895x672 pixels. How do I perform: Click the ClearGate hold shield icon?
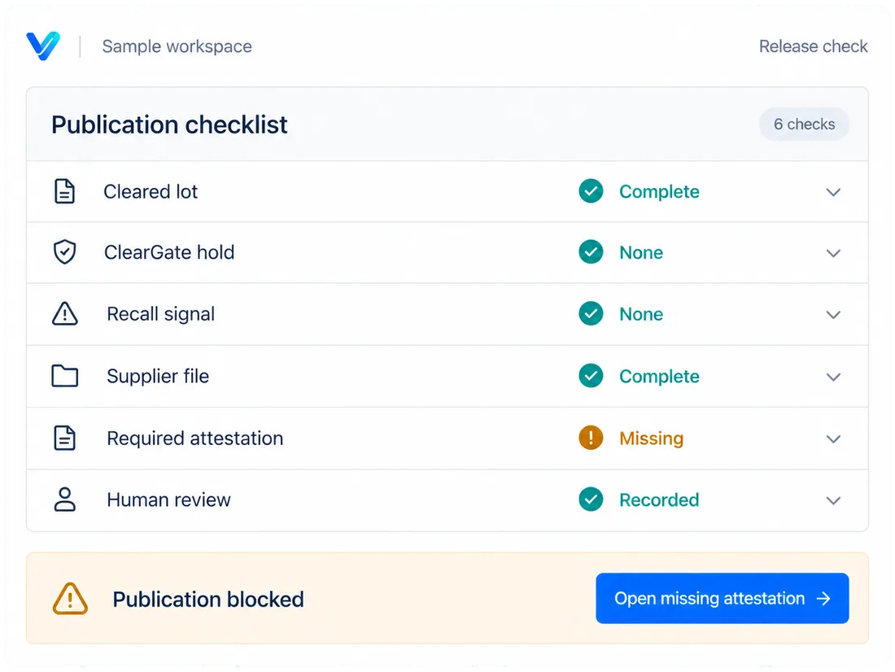[x=64, y=251]
